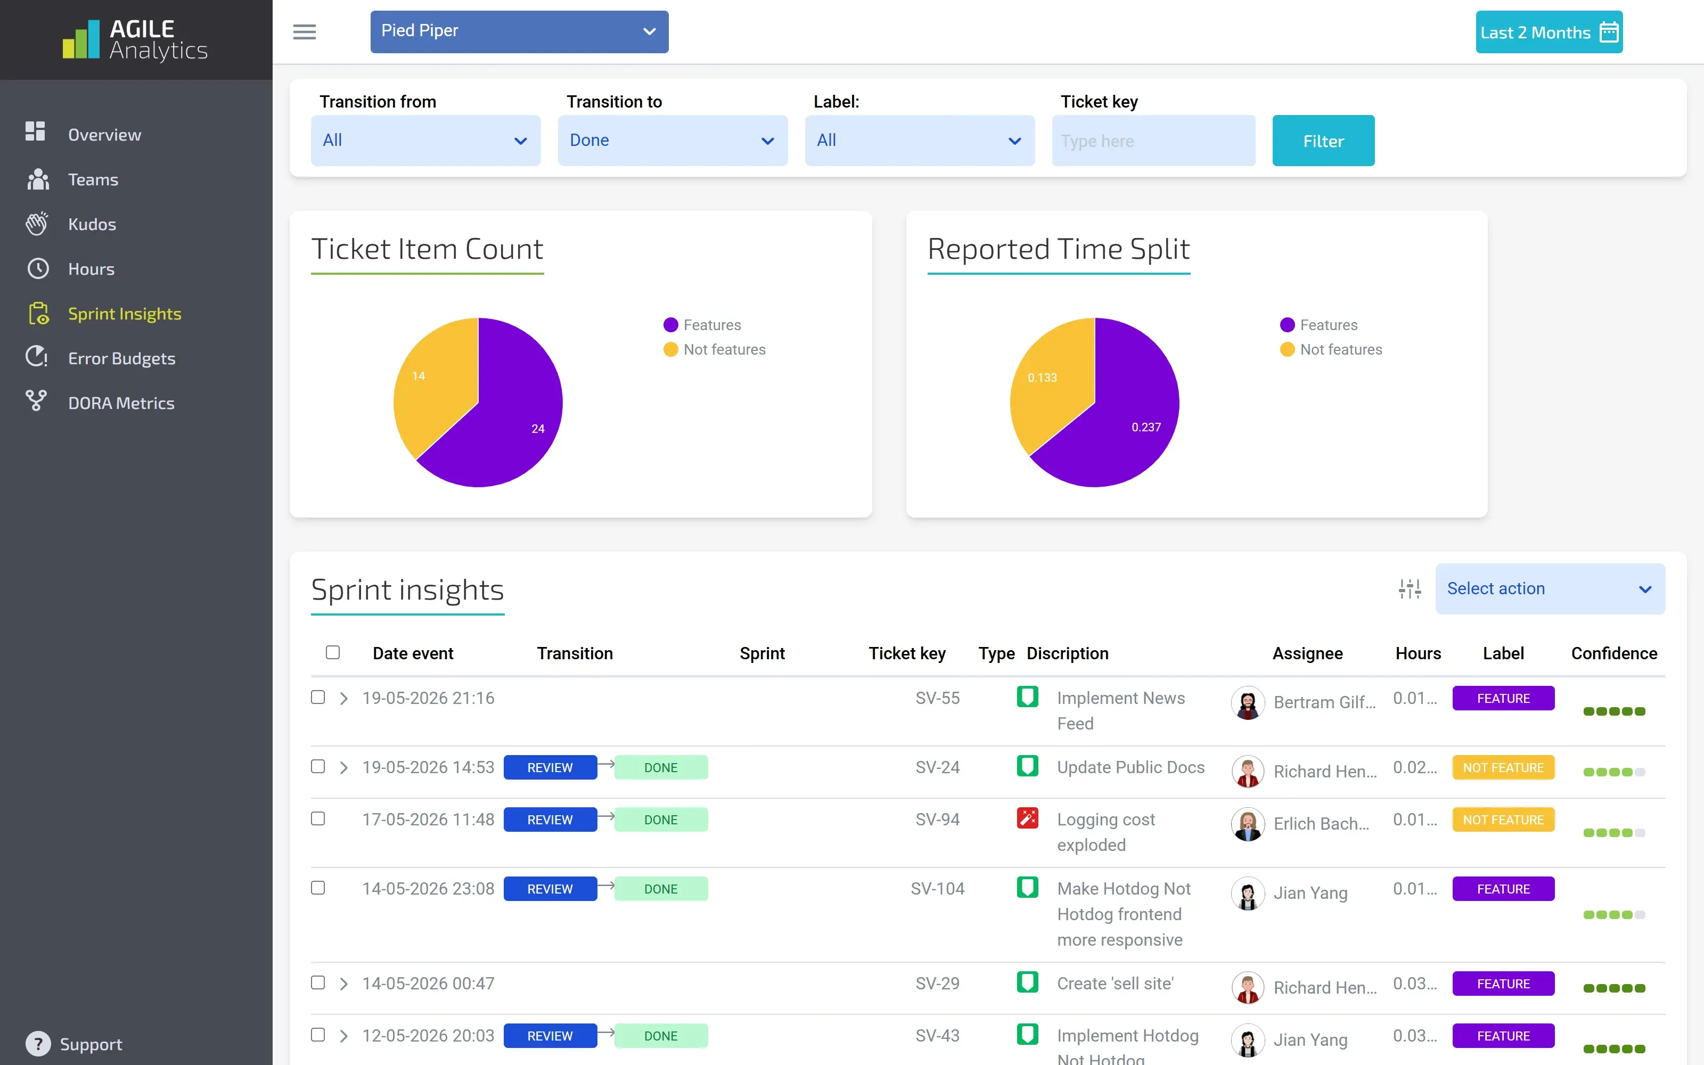Click the Last 2 Months button

coord(1549,32)
